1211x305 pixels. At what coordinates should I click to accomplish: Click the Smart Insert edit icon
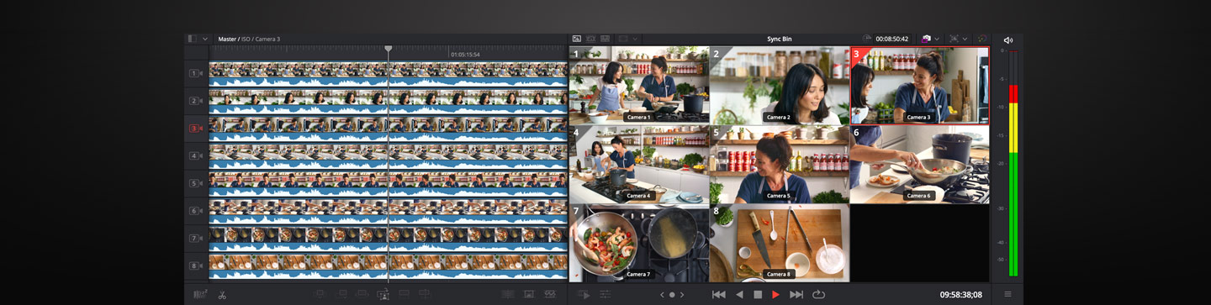(320, 294)
